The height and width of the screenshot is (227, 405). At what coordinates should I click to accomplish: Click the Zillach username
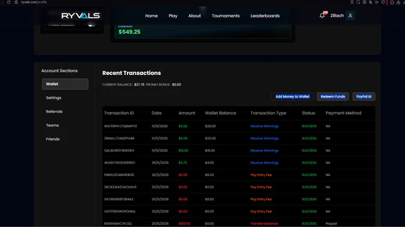click(337, 15)
